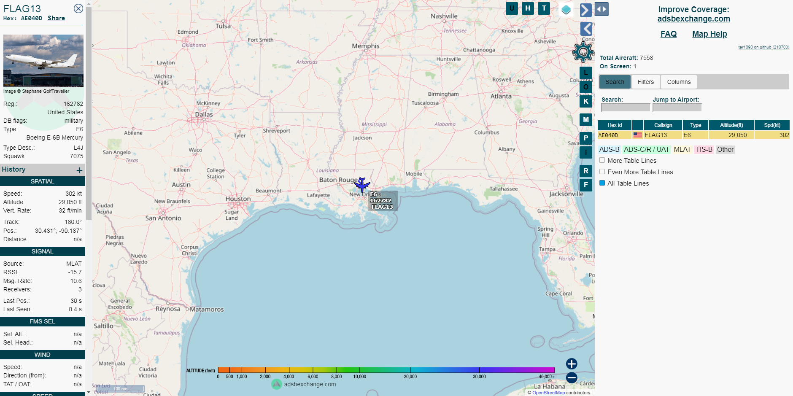Click the panel scroll-down arrow
793x396 pixels.
click(x=89, y=393)
